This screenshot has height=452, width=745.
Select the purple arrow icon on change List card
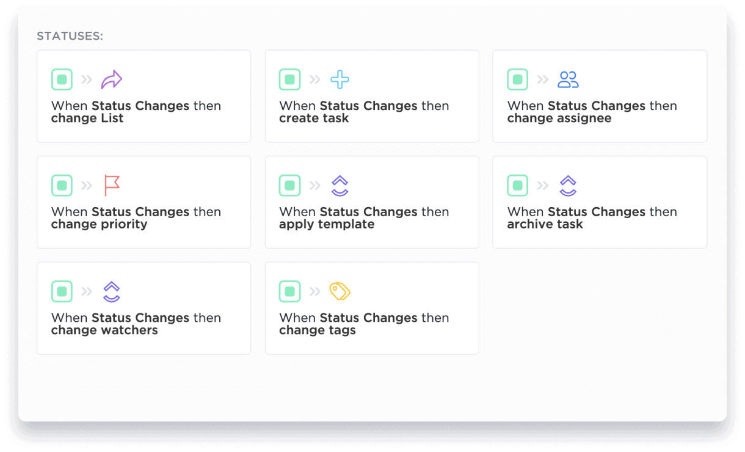point(112,79)
